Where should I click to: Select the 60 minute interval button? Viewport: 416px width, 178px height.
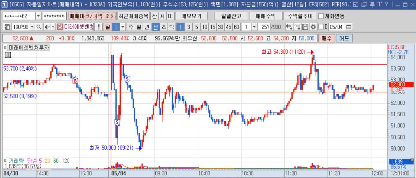coord(237,27)
